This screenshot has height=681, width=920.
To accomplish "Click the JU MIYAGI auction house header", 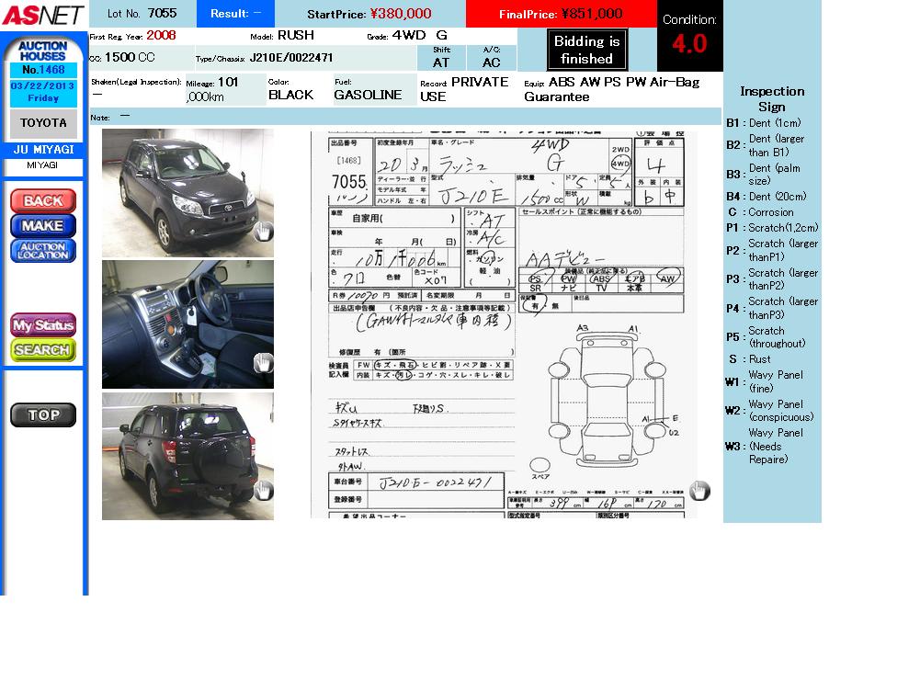I will (x=43, y=150).
